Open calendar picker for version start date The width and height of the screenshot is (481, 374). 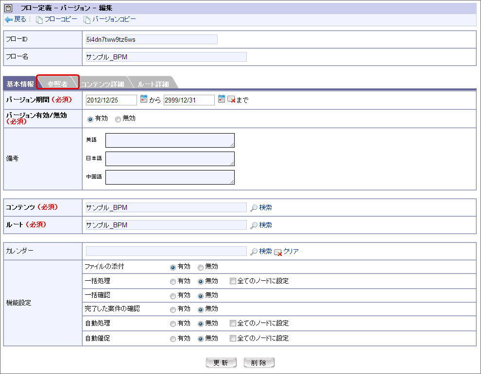pyautogui.click(x=144, y=99)
